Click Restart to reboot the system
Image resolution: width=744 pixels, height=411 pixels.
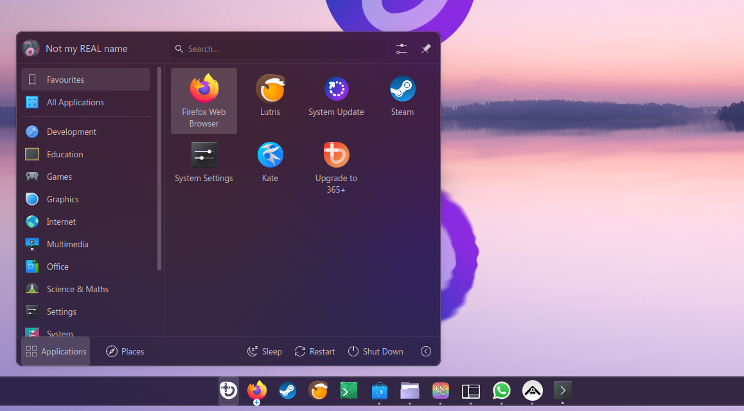[x=314, y=351]
